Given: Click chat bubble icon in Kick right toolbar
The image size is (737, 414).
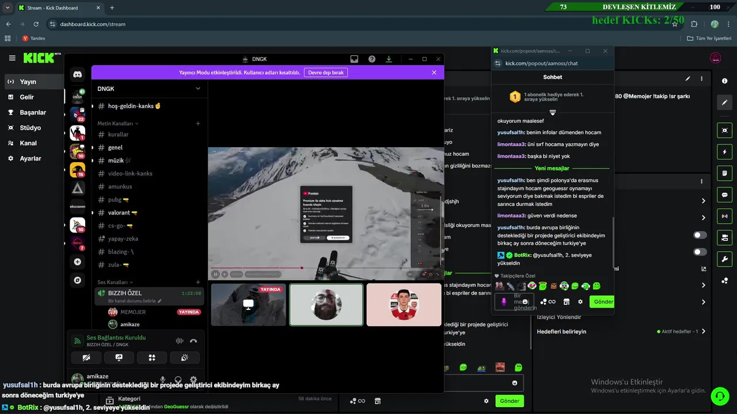Looking at the screenshot, I should pyautogui.click(x=725, y=195).
